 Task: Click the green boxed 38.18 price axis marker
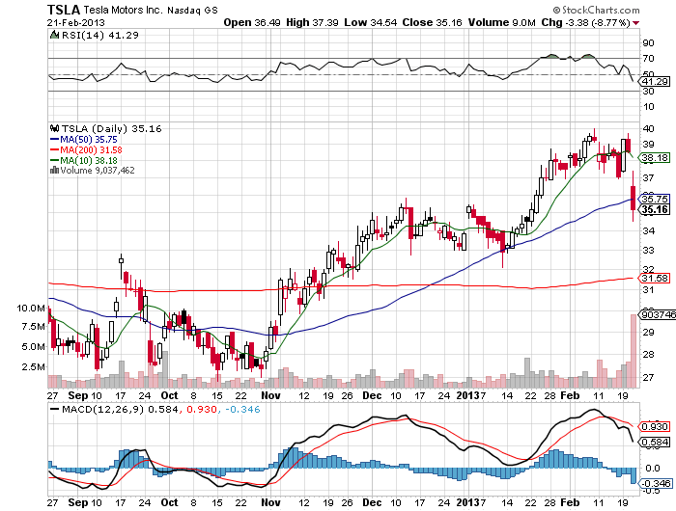coord(656,157)
